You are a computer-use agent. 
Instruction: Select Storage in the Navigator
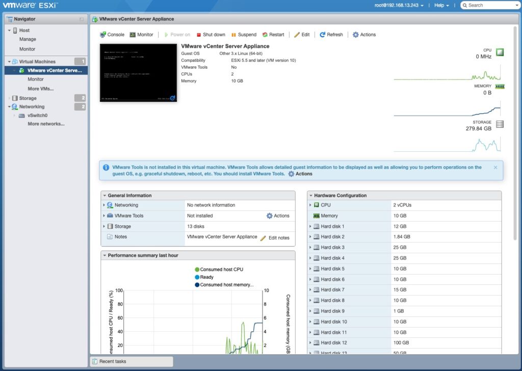28,98
